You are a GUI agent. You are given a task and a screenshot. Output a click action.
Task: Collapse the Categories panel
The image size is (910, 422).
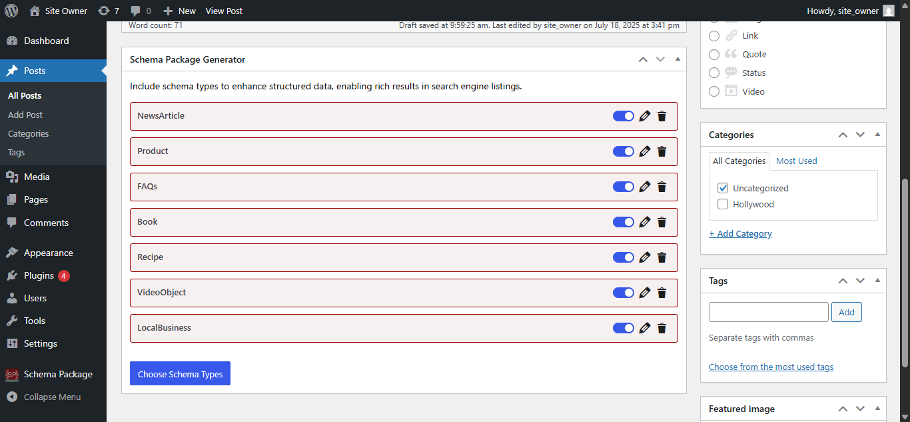coord(877,135)
